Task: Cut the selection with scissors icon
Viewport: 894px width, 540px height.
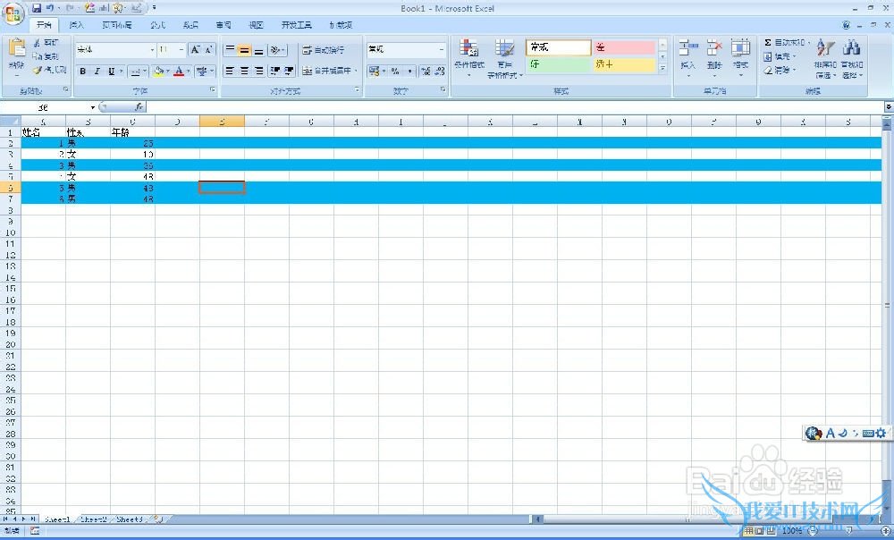Action: click(46, 43)
